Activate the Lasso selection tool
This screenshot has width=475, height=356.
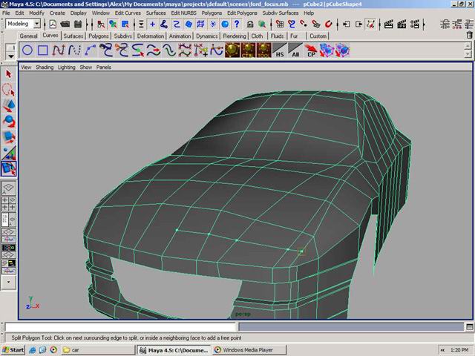tap(9, 90)
